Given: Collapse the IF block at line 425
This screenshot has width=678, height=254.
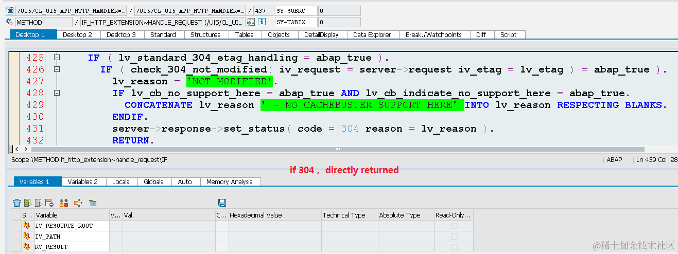Looking at the screenshot, I should point(57,58).
